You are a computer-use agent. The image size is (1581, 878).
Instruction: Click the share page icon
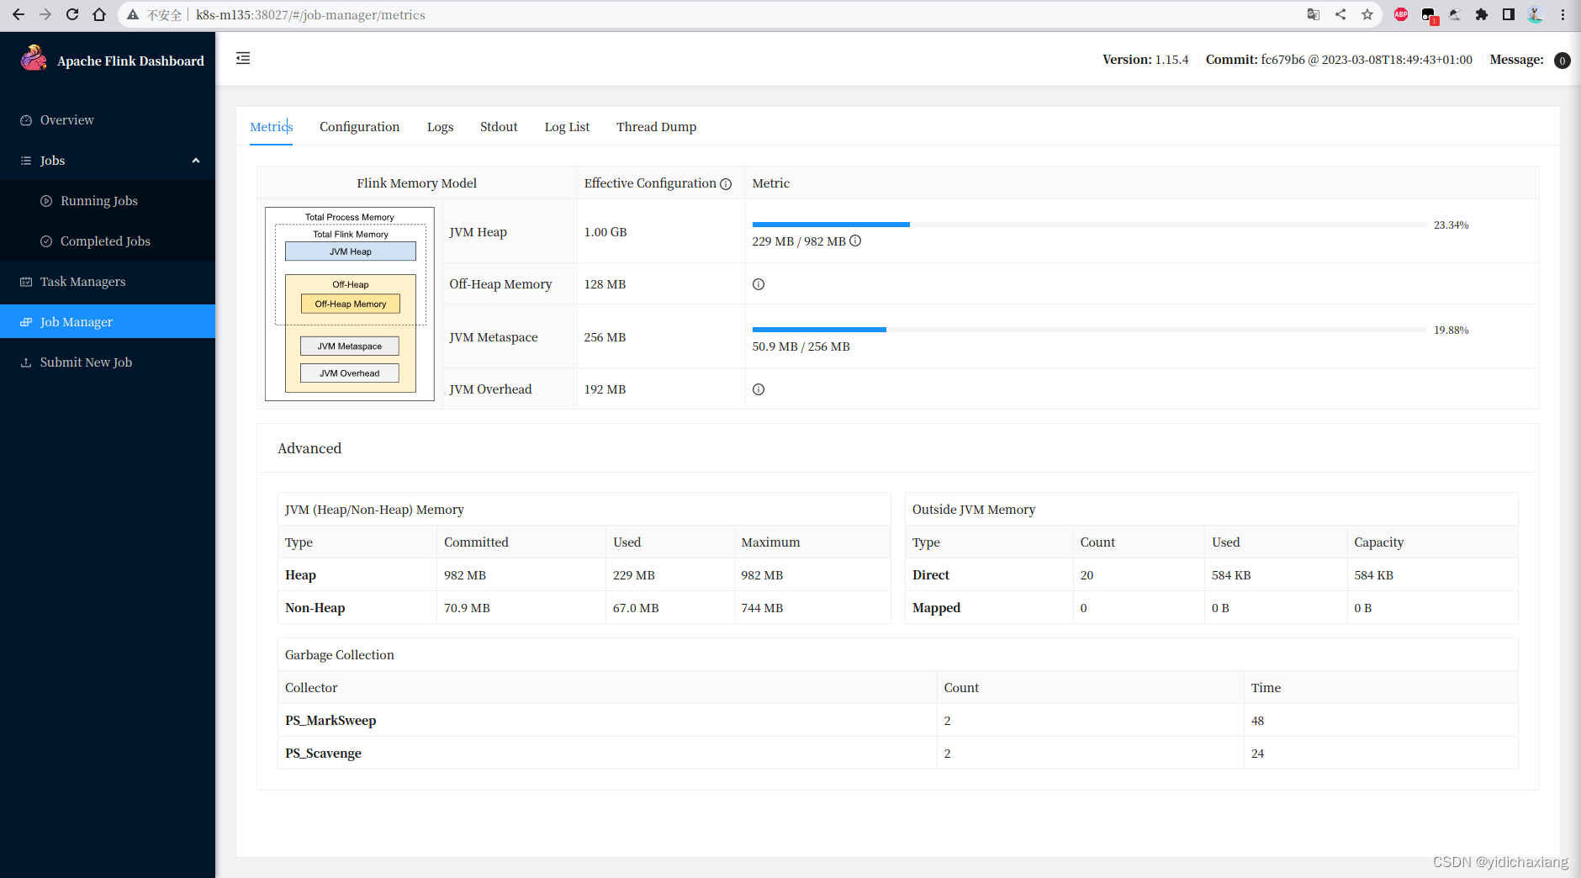click(1340, 14)
